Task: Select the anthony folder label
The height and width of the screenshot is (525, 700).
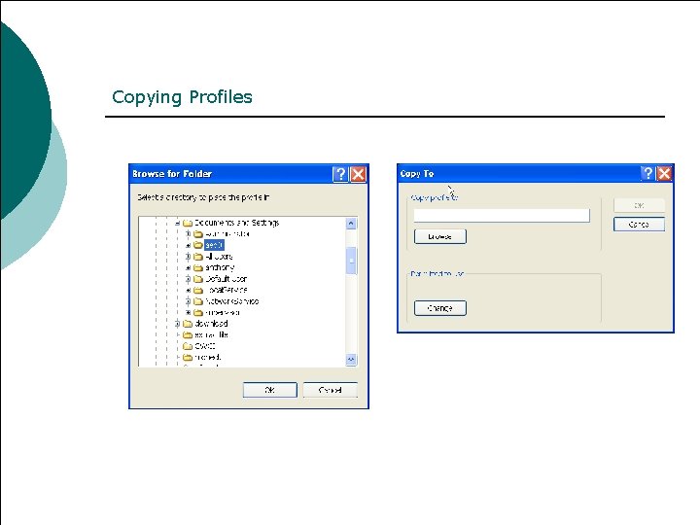Action: point(220,267)
